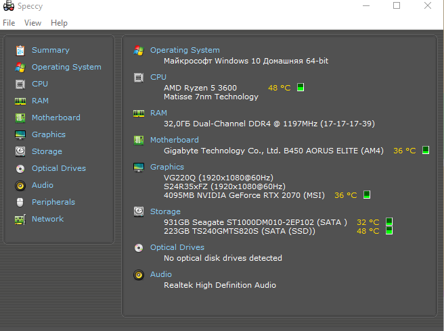Click the Storage heading link in summary
Viewport: 444px width, 331px height.
point(165,211)
